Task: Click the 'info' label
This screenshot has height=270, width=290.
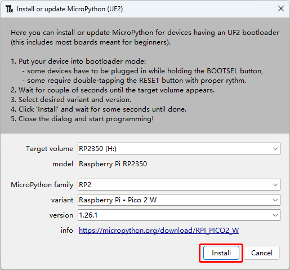Action: [67, 231]
